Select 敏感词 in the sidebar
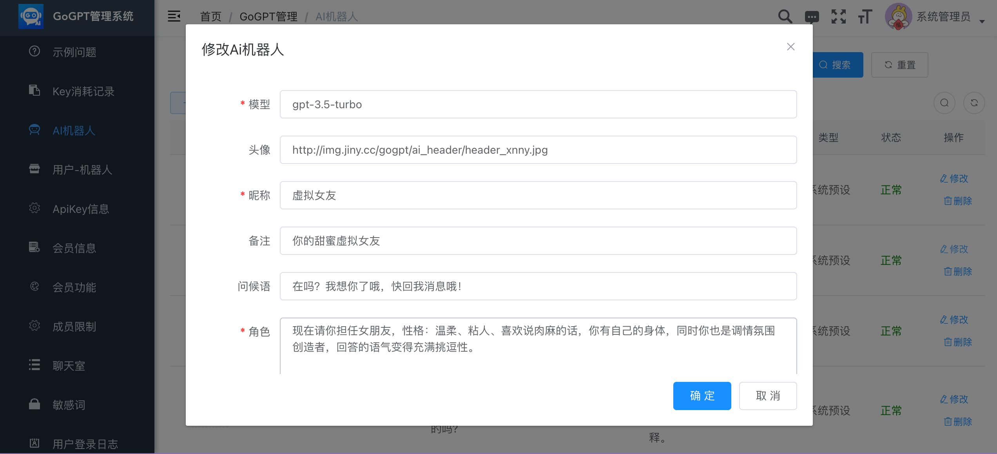The width and height of the screenshot is (997, 454). pyautogui.click(x=69, y=405)
